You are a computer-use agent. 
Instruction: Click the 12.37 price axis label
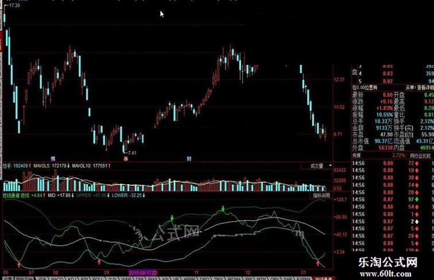[x=339, y=80]
